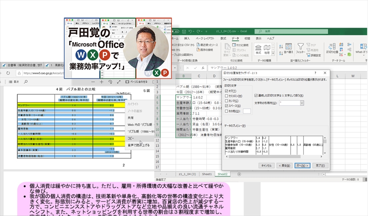This screenshot has width=368, height=216.
Task: Click the PDF full-screen arrows icon
Action: [x=119, y=82]
